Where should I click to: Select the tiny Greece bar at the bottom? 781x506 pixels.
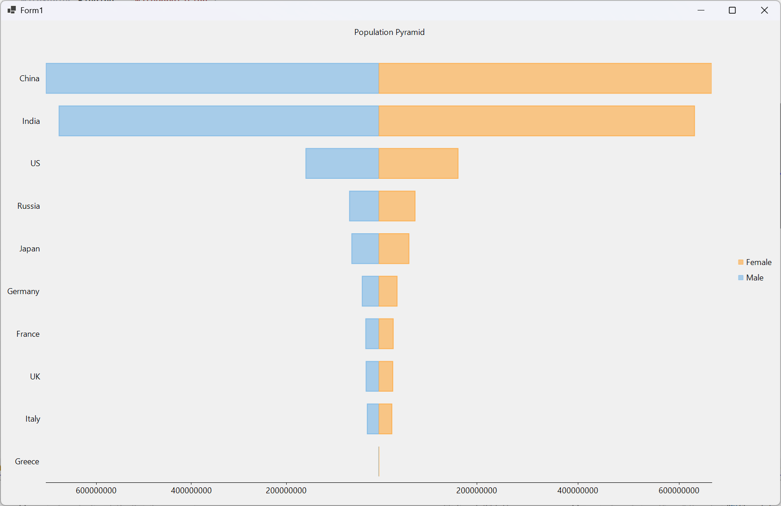(x=379, y=461)
